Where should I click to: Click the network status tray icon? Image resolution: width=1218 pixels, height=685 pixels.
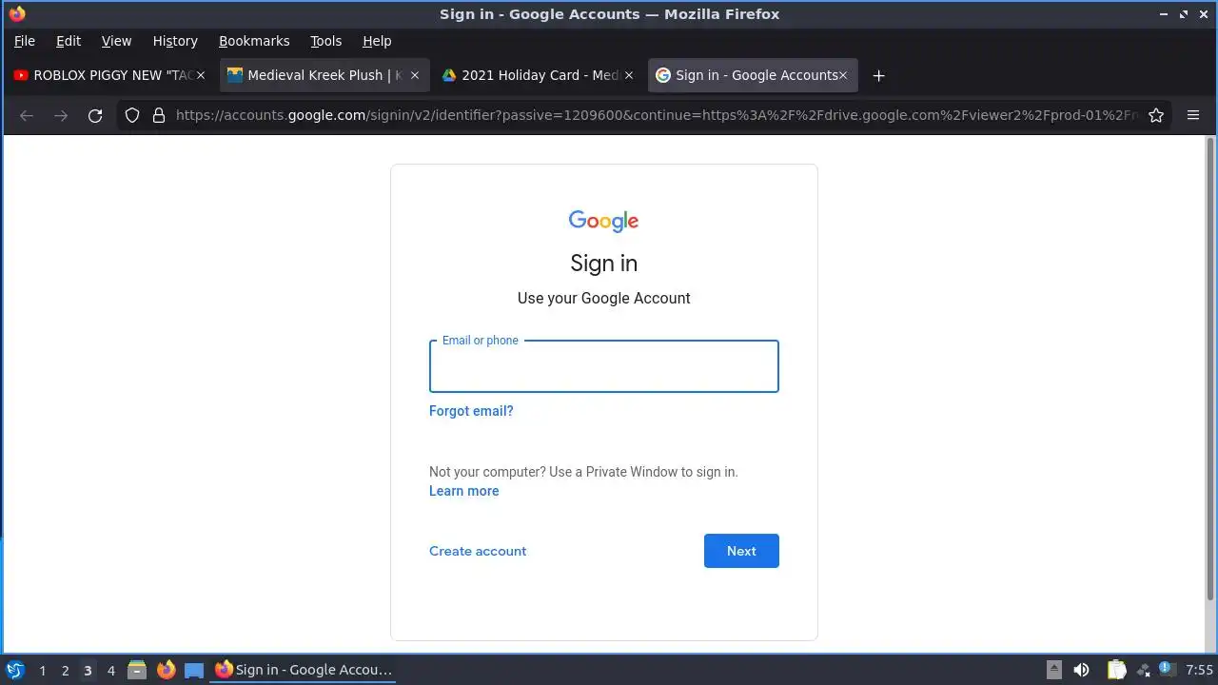(1143, 670)
